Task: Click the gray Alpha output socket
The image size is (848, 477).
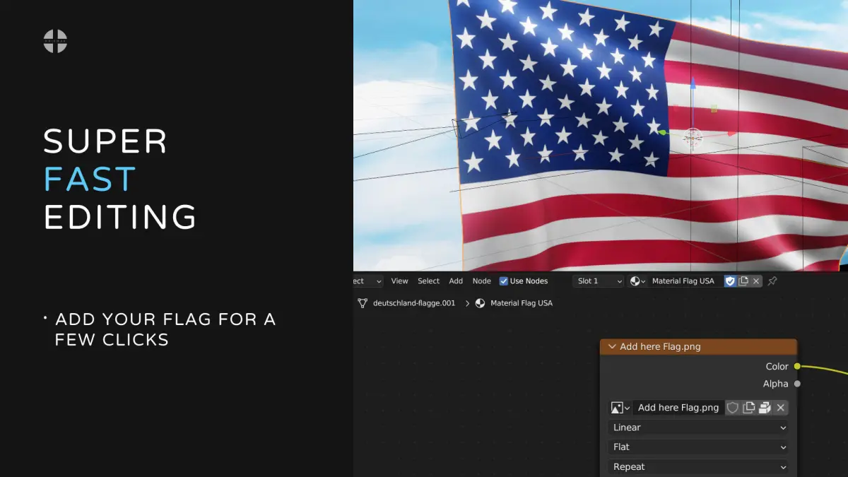Action: tap(797, 384)
